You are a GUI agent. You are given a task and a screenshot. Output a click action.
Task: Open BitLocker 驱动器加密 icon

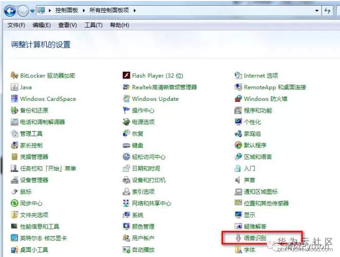pos(14,75)
